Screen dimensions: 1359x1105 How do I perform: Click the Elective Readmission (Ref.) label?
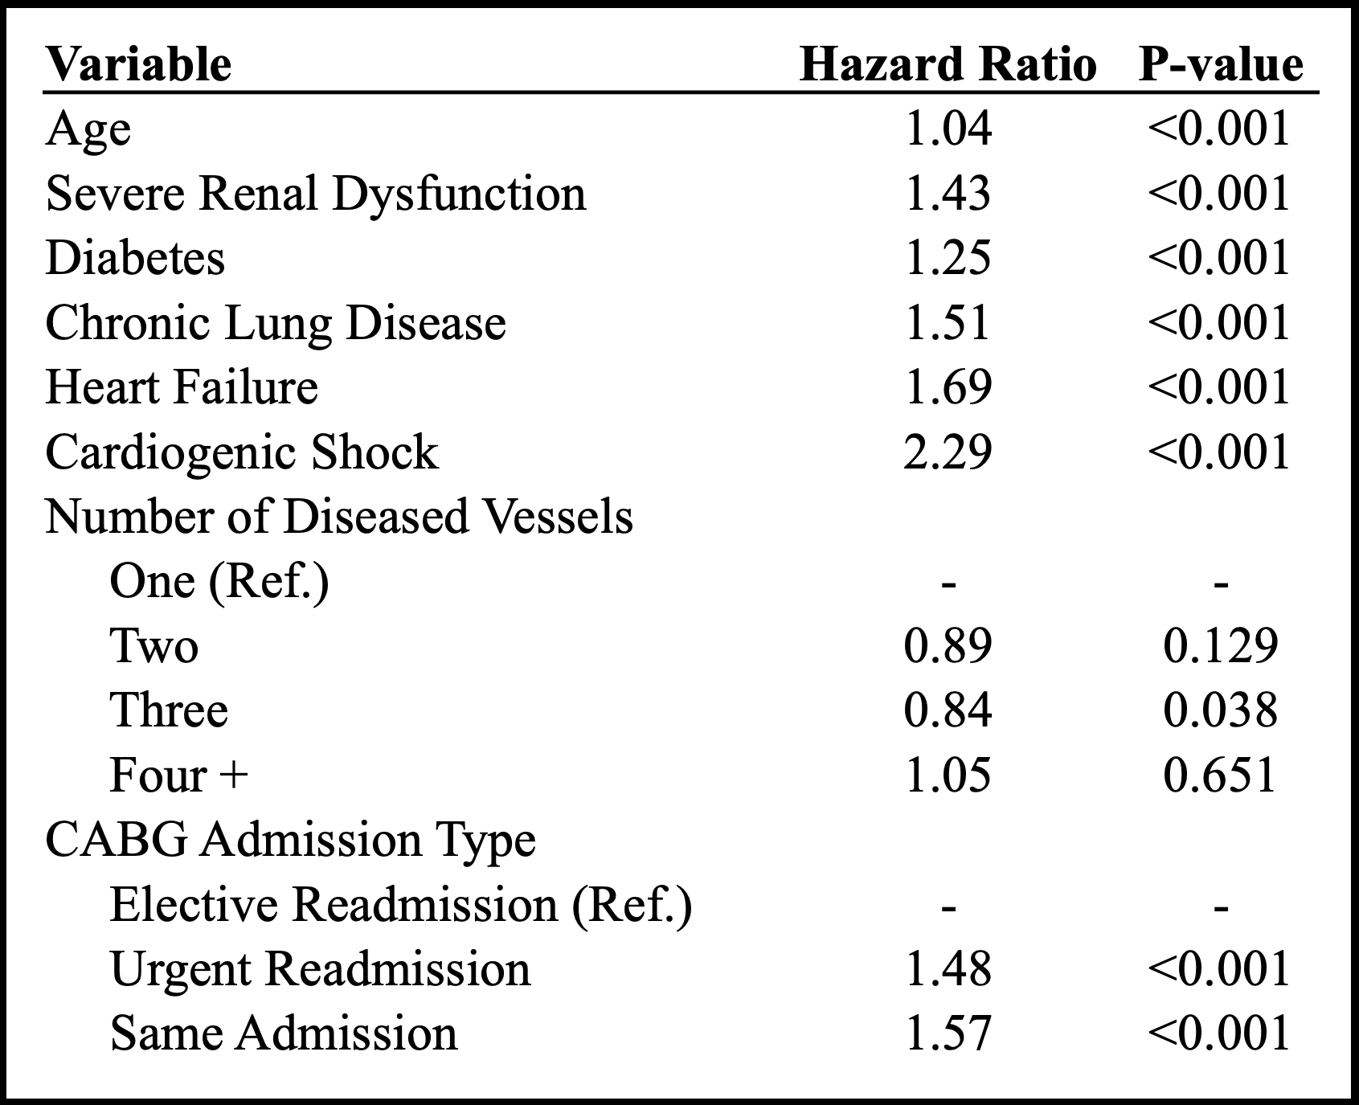click(x=400, y=904)
